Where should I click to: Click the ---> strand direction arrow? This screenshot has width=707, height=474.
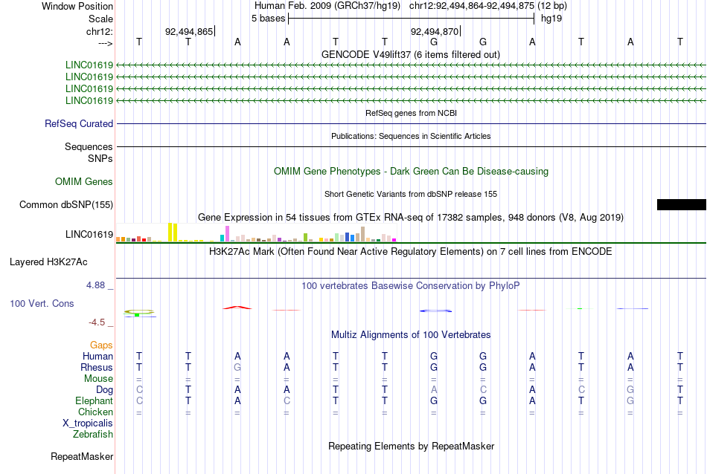coord(106,44)
